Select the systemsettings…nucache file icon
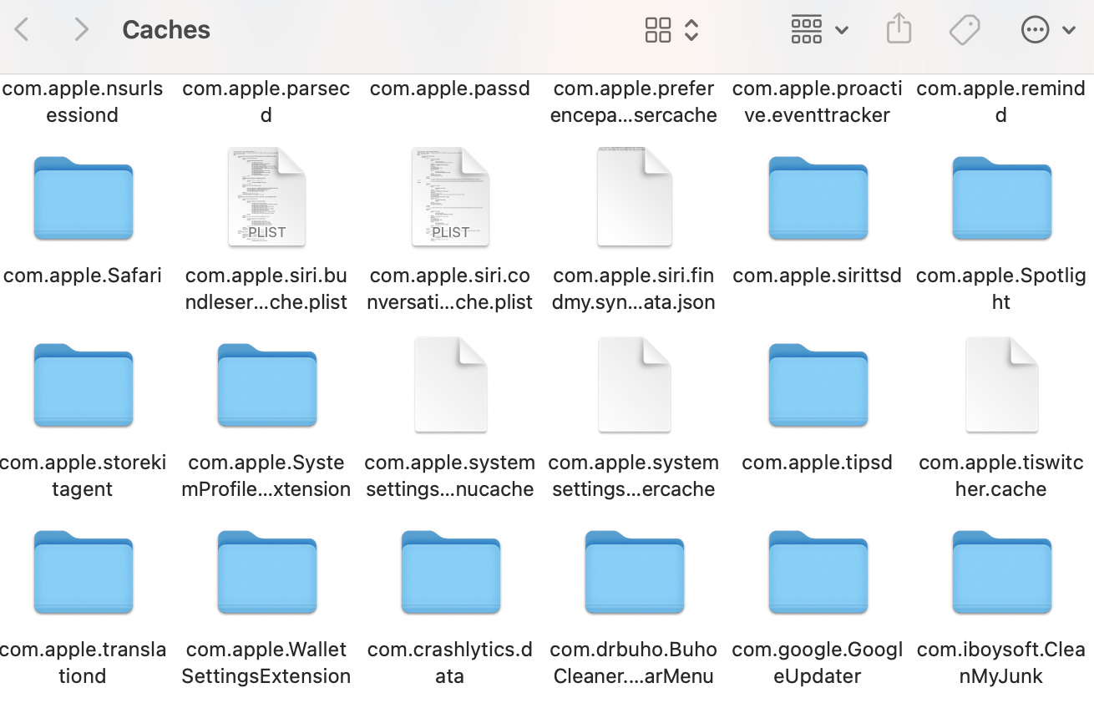The image size is (1094, 703). click(450, 384)
